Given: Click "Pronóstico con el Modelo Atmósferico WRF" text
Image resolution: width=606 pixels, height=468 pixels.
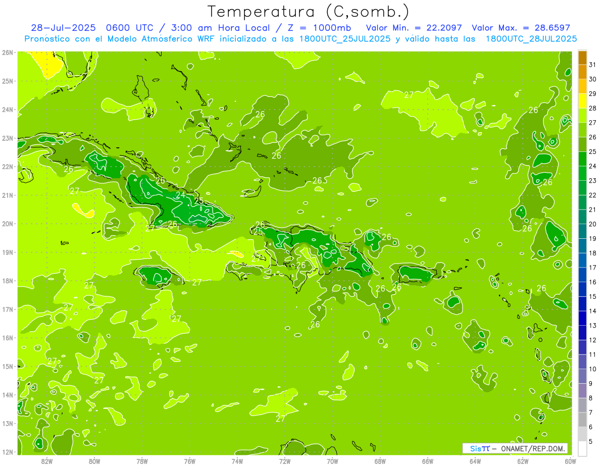Looking at the screenshot, I should tap(120, 39).
